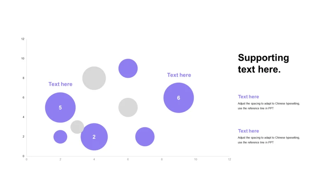
Task: Select the small gray bubble beside bubble 2
Action: point(77,127)
